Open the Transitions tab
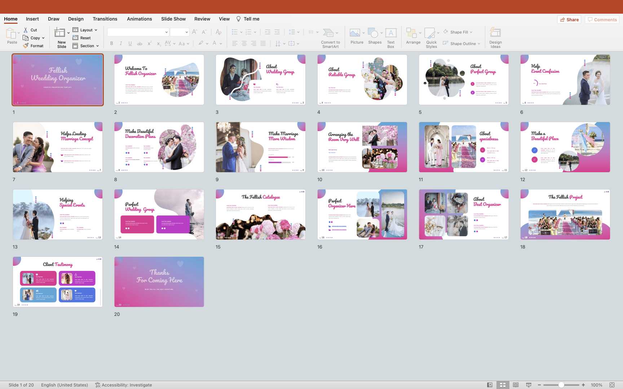623x389 pixels. point(105,19)
